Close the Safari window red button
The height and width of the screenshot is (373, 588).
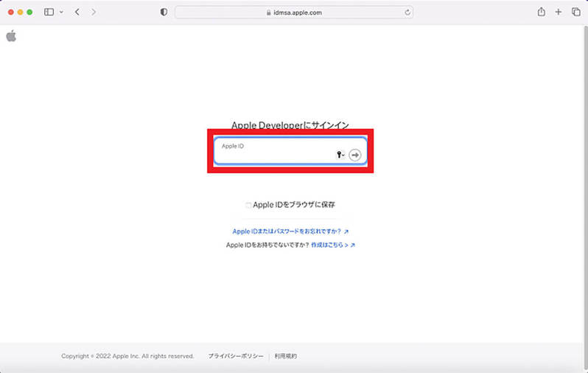coord(11,12)
